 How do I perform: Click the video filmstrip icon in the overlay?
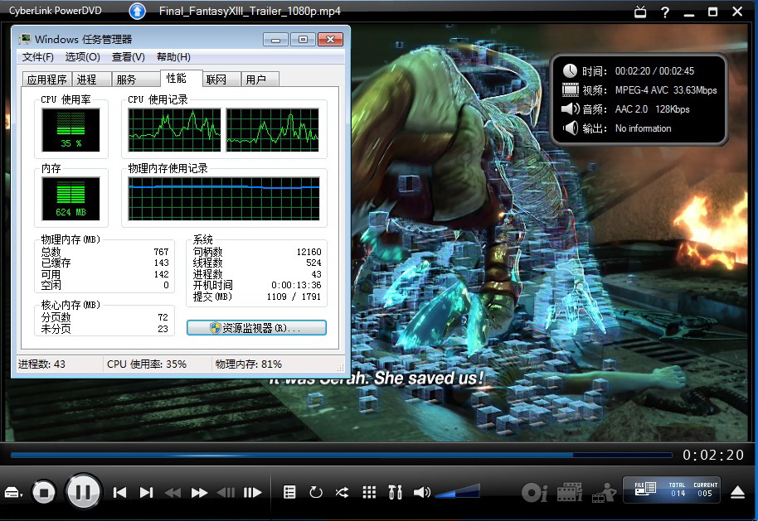coord(570,89)
